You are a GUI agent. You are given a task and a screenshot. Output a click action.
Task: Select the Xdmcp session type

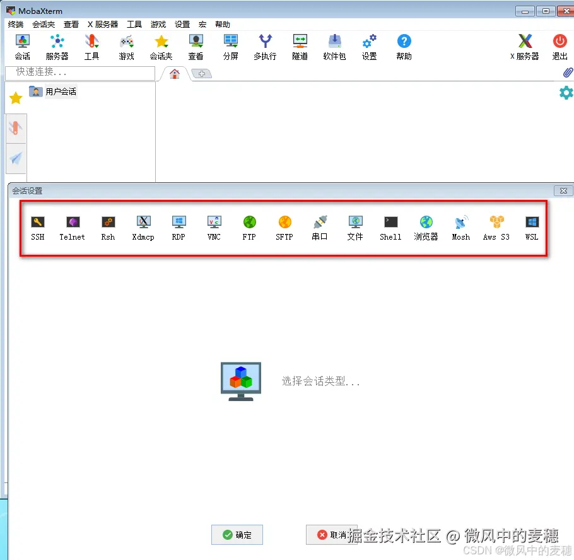click(x=143, y=228)
